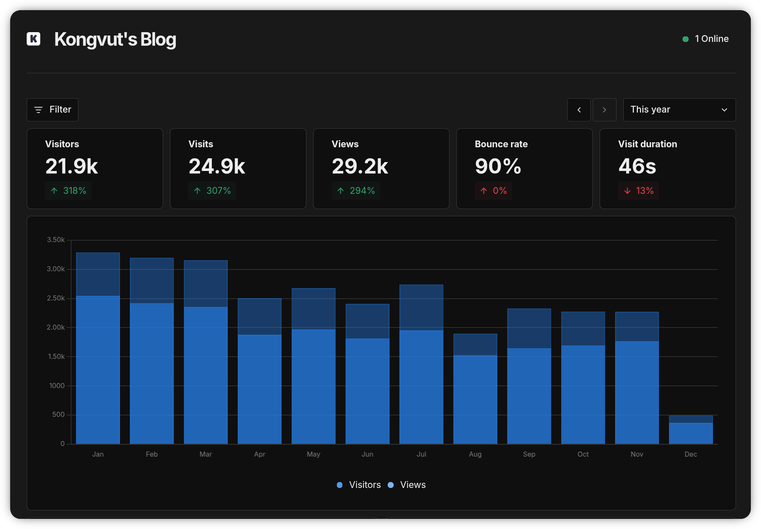Click the Visitors 318% up-arrow badge
The height and width of the screenshot is (529, 761).
(x=68, y=191)
